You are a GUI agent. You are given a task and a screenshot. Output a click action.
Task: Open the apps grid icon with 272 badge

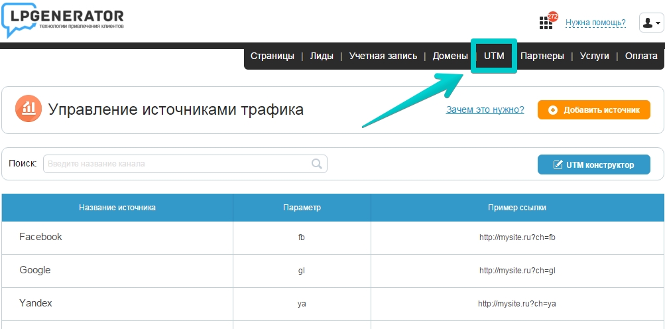click(x=546, y=23)
